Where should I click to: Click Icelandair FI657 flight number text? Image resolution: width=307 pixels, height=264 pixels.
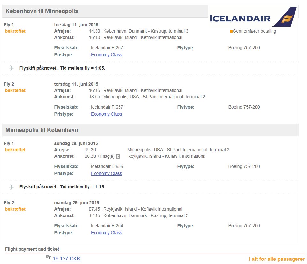[x=107, y=107]
